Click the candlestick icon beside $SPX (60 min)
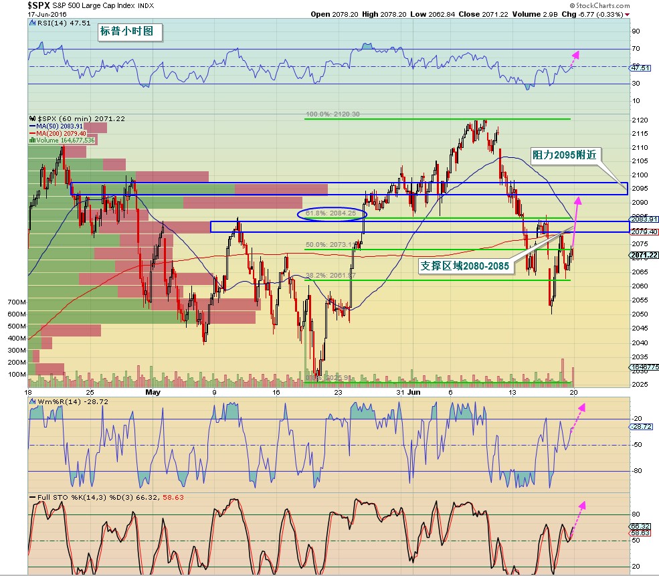Viewport: 659px width, 576px height. [32, 118]
